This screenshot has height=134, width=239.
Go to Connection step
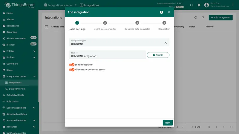pyautogui.click(x=164, y=26)
